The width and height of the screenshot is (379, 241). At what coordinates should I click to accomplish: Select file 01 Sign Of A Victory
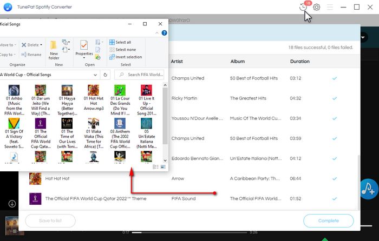[14, 133]
